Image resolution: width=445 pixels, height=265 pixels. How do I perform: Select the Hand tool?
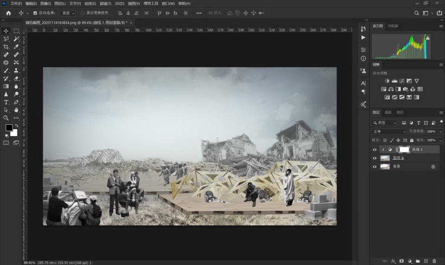click(16, 110)
